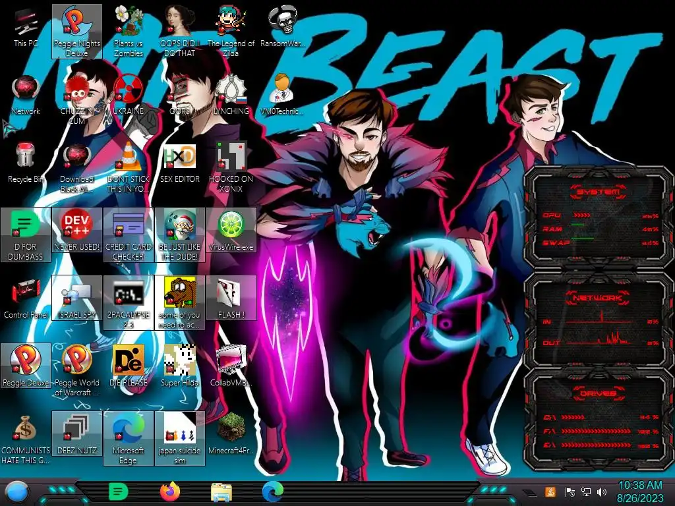Select the RansomWar skull icon
This screenshot has width=675, height=506.
[282, 26]
